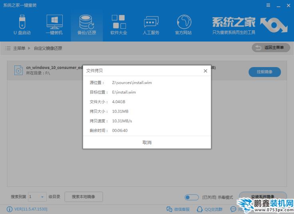Visit the 官方网站 page
The height and width of the screenshot is (214, 294).
pyautogui.click(x=183, y=25)
